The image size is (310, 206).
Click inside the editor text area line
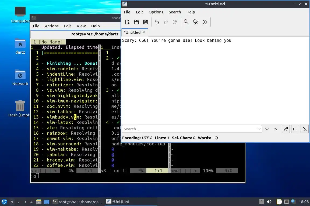177,41
